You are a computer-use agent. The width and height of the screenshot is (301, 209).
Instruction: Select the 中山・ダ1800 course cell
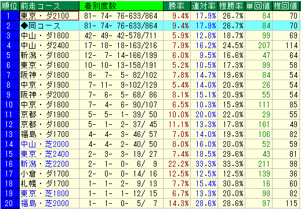point(49,35)
